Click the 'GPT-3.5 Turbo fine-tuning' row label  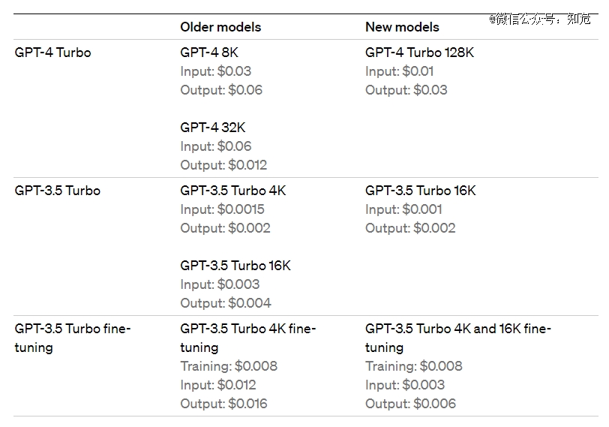point(73,338)
